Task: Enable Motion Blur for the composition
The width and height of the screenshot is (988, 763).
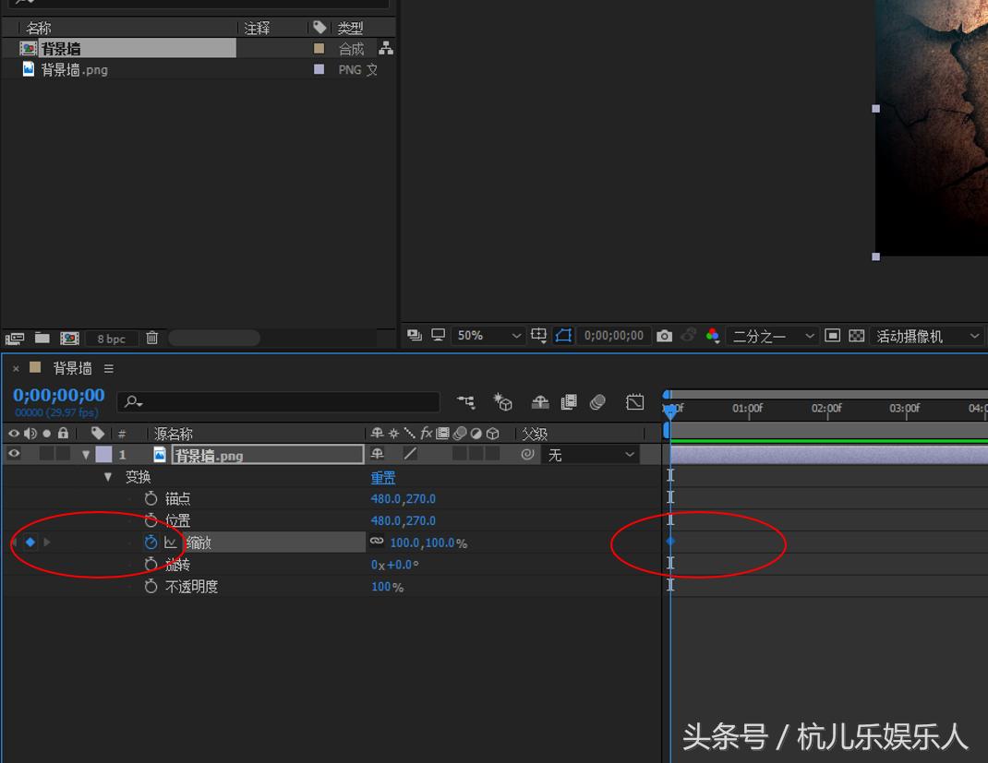Action: click(540, 402)
